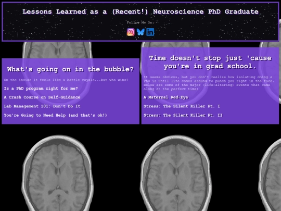Click the 'Lessons Learned' site title
This screenshot has height=211, width=281.
pyautogui.click(x=140, y=11)
